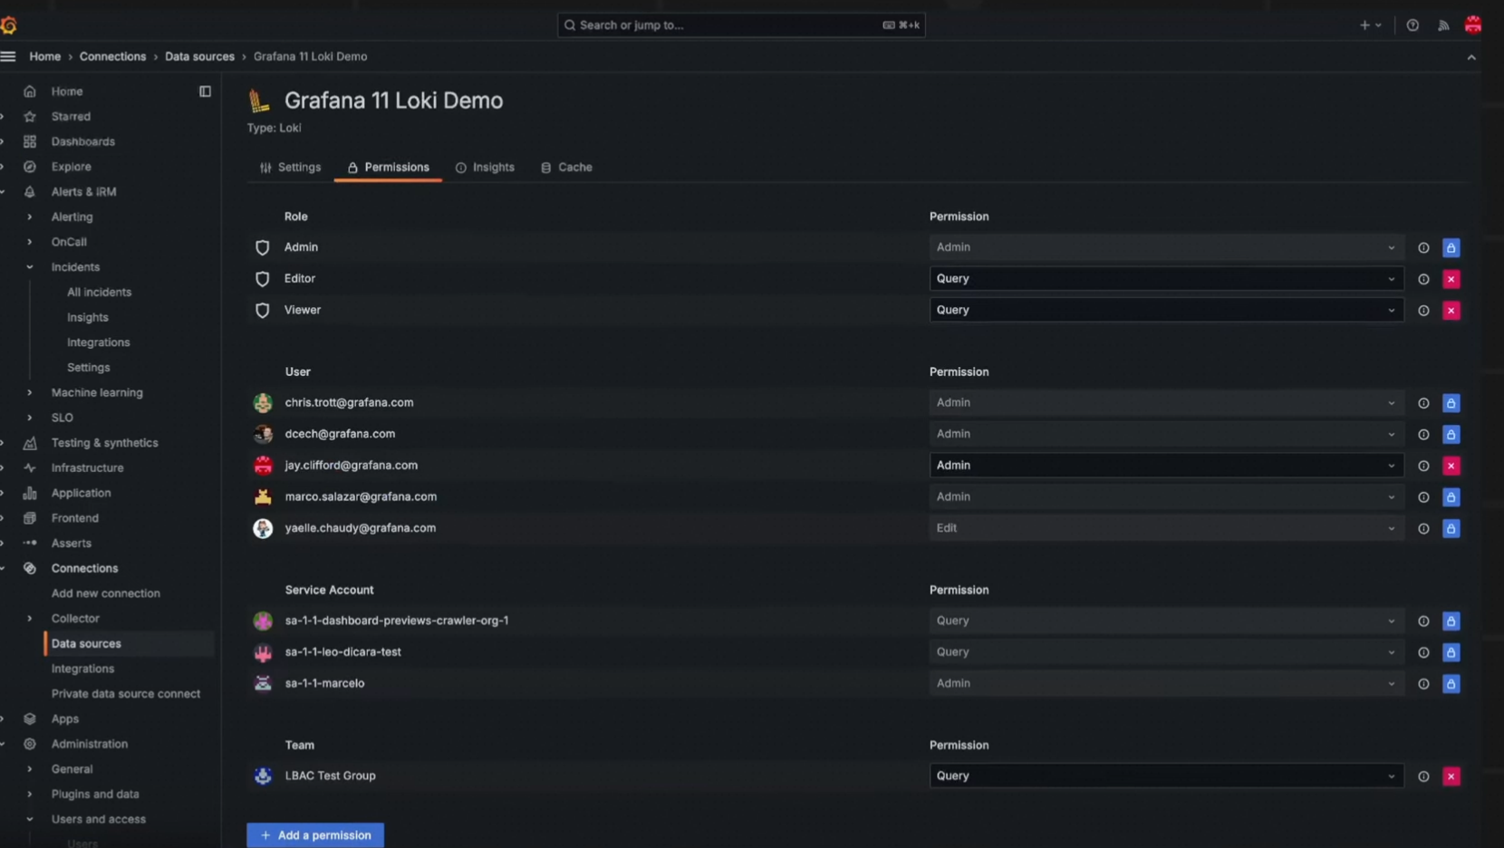Image resolution: width=1504 pixels, height=848 pixels.
Task: Open Infrastructure in the sidebar
Action: click(x=88, y=468)
